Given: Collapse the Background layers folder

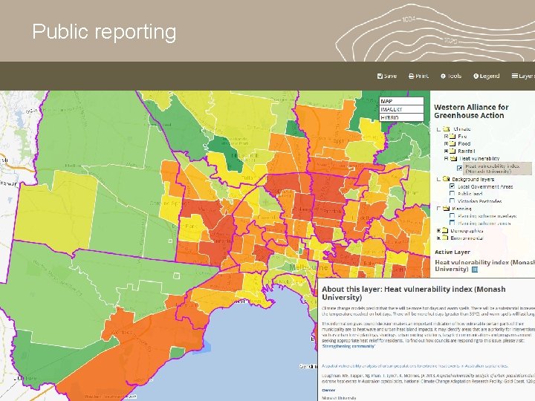Looking at the screenshot, I should coord(439,180).
